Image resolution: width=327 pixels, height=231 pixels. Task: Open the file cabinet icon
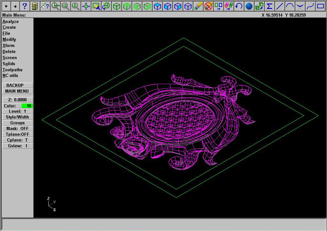[x=35, y=6]
